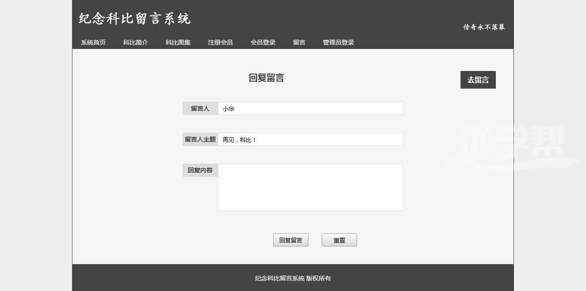
Task: Click the 传奇永不落幕 slogan text
Action: point(484,27)
